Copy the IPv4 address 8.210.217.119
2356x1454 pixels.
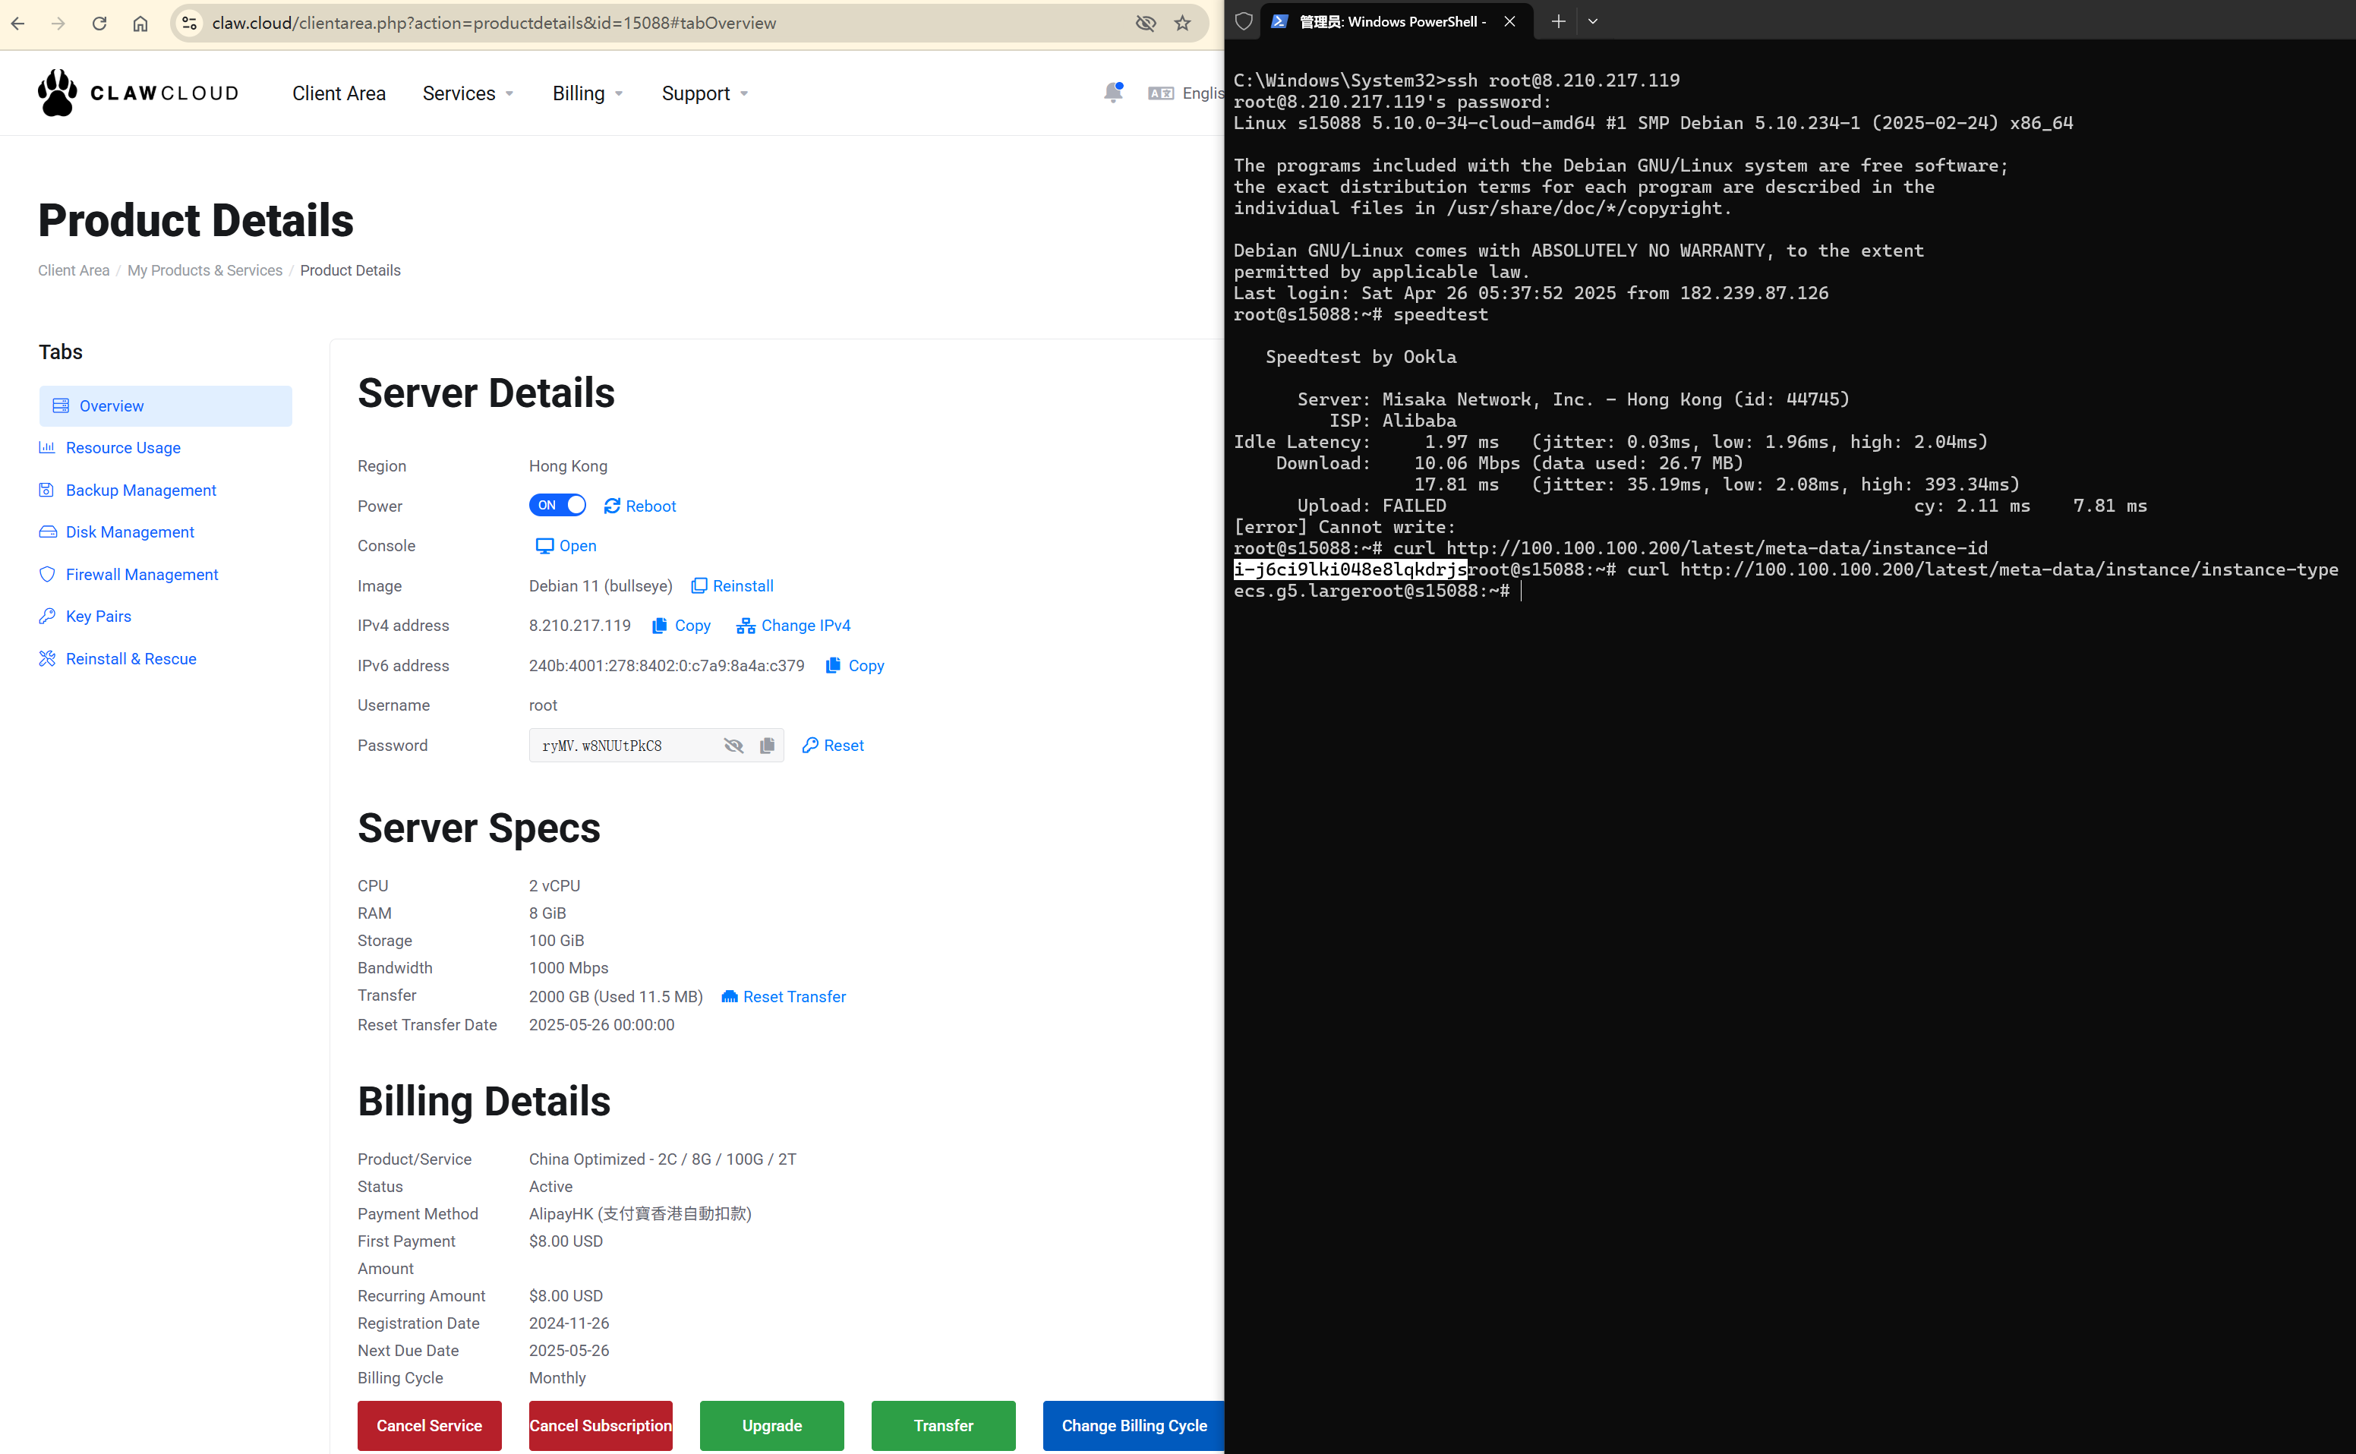681,625
